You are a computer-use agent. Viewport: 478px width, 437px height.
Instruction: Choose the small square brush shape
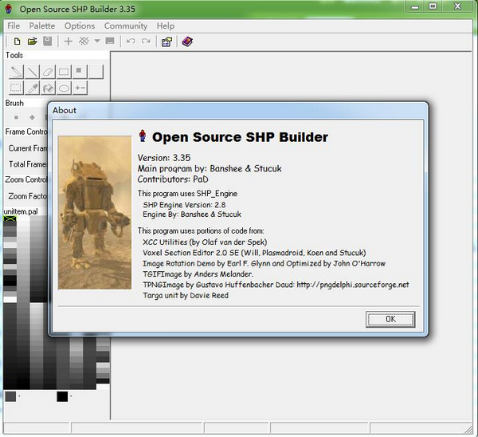coord(17,117)
